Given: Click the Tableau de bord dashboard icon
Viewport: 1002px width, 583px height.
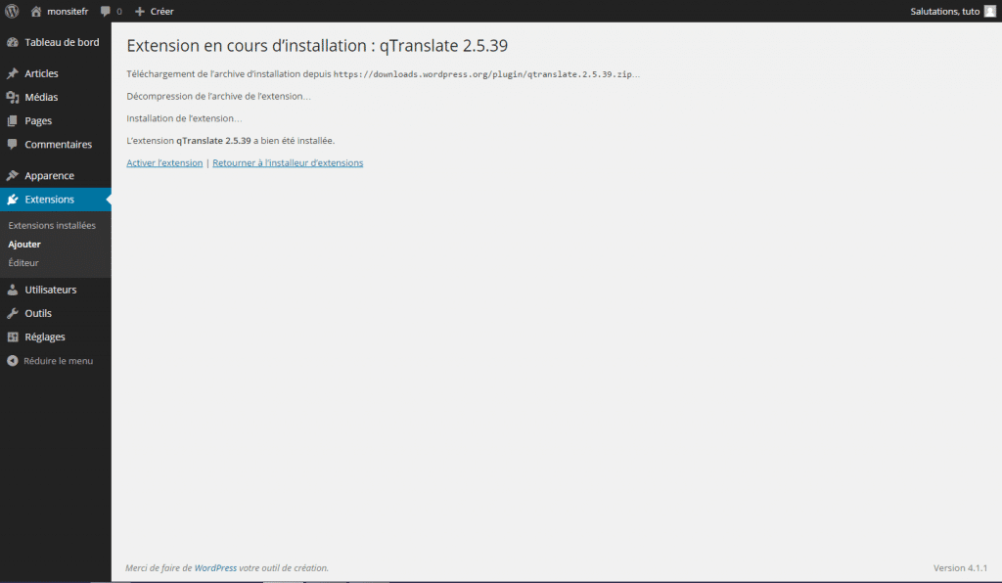Looking at the screenshot, I should tap(12, 42).
